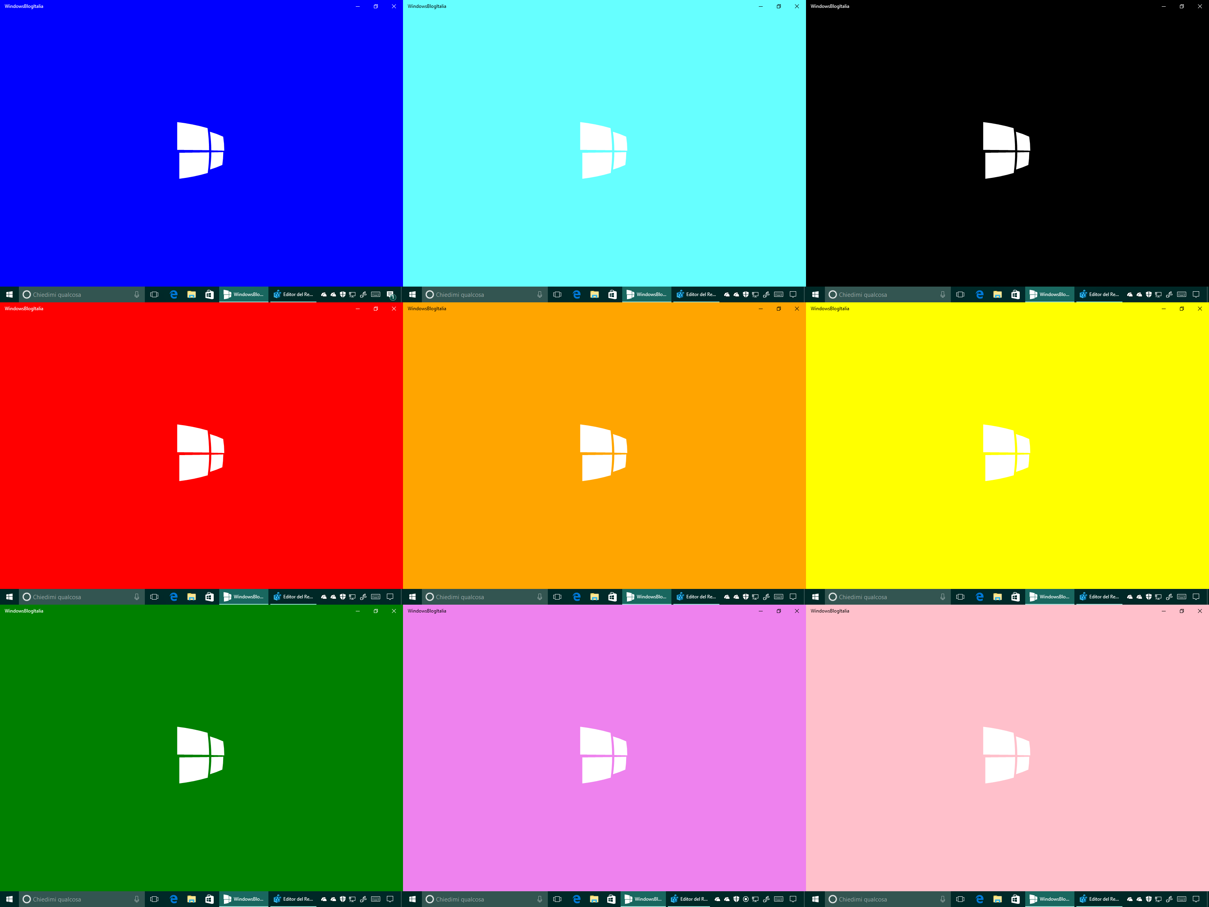
Task: Open touch keyboard icon under cyan window
Action: click(x=779, y=295)
